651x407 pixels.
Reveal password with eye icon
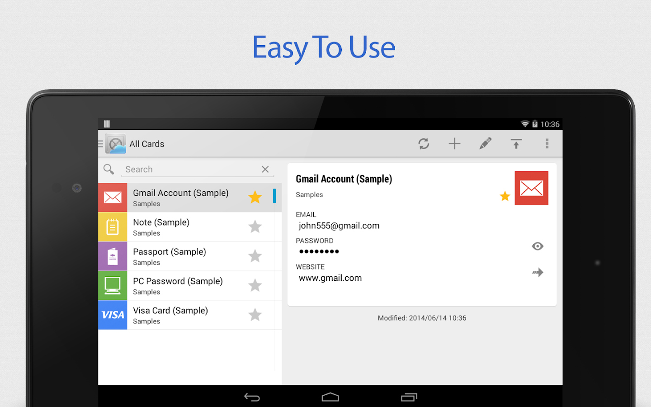tap(538, 246)
